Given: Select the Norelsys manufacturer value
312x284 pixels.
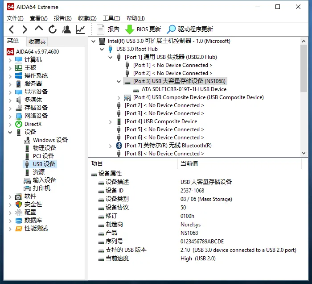Looking at the screenshot, I should [190, 225].
